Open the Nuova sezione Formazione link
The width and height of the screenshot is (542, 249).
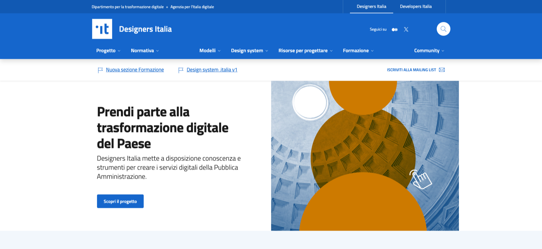[x=135, y=70]
